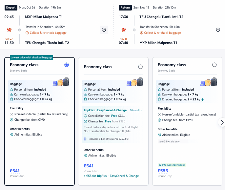This screenshot has height=190, width=225.
Task: Show more fare options with right arrow
Action: (222, 122)
